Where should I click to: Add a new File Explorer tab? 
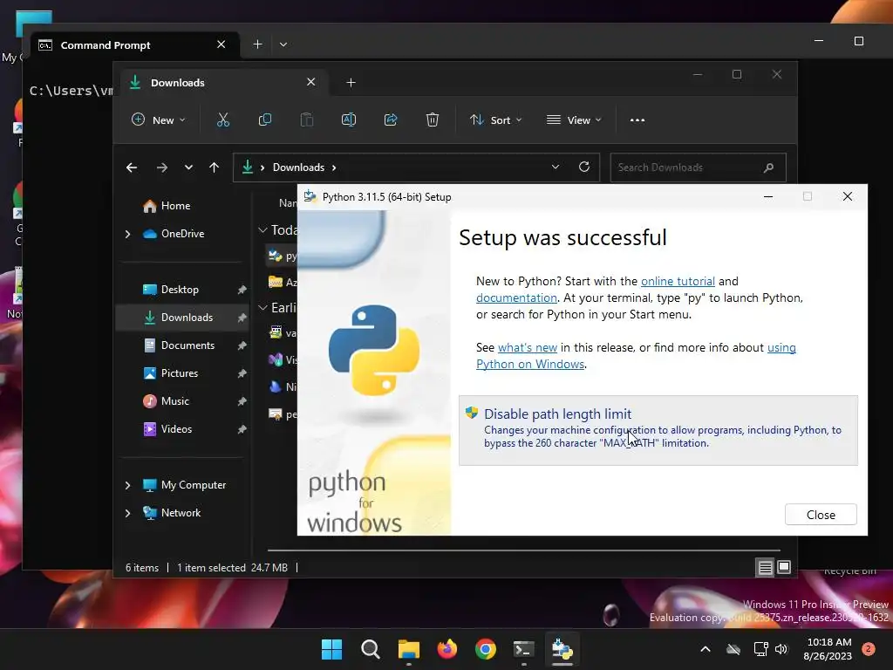351,83
